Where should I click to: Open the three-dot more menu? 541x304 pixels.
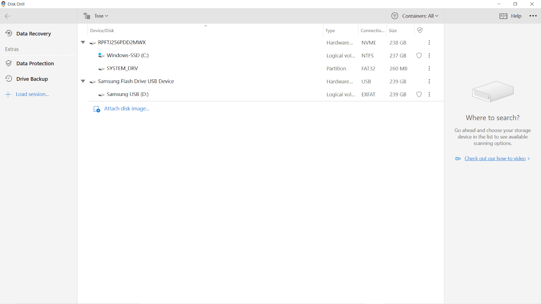tap(533, 16)
